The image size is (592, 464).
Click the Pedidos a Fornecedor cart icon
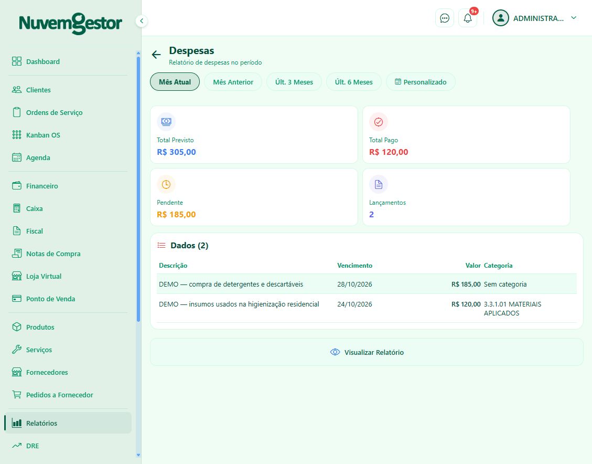pos(17,395)
